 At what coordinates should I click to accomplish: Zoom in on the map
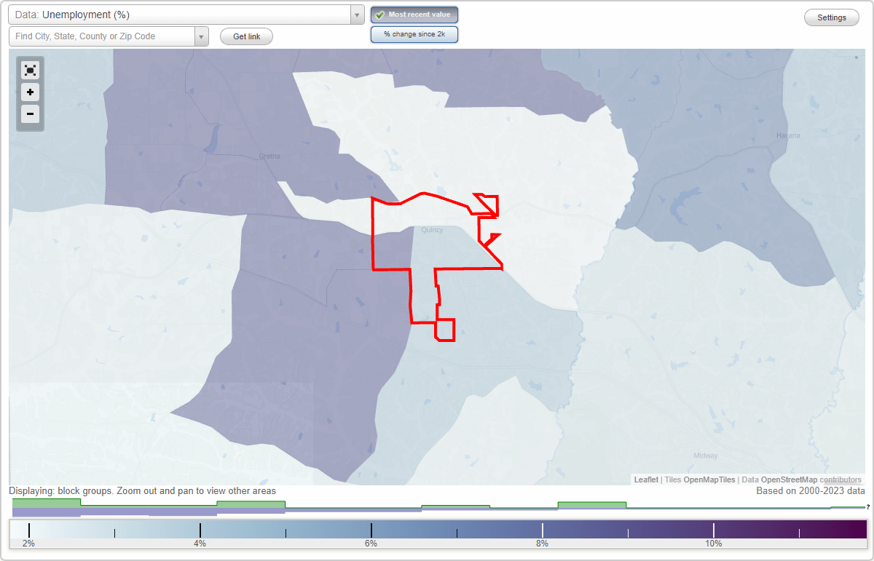point(30,92)
